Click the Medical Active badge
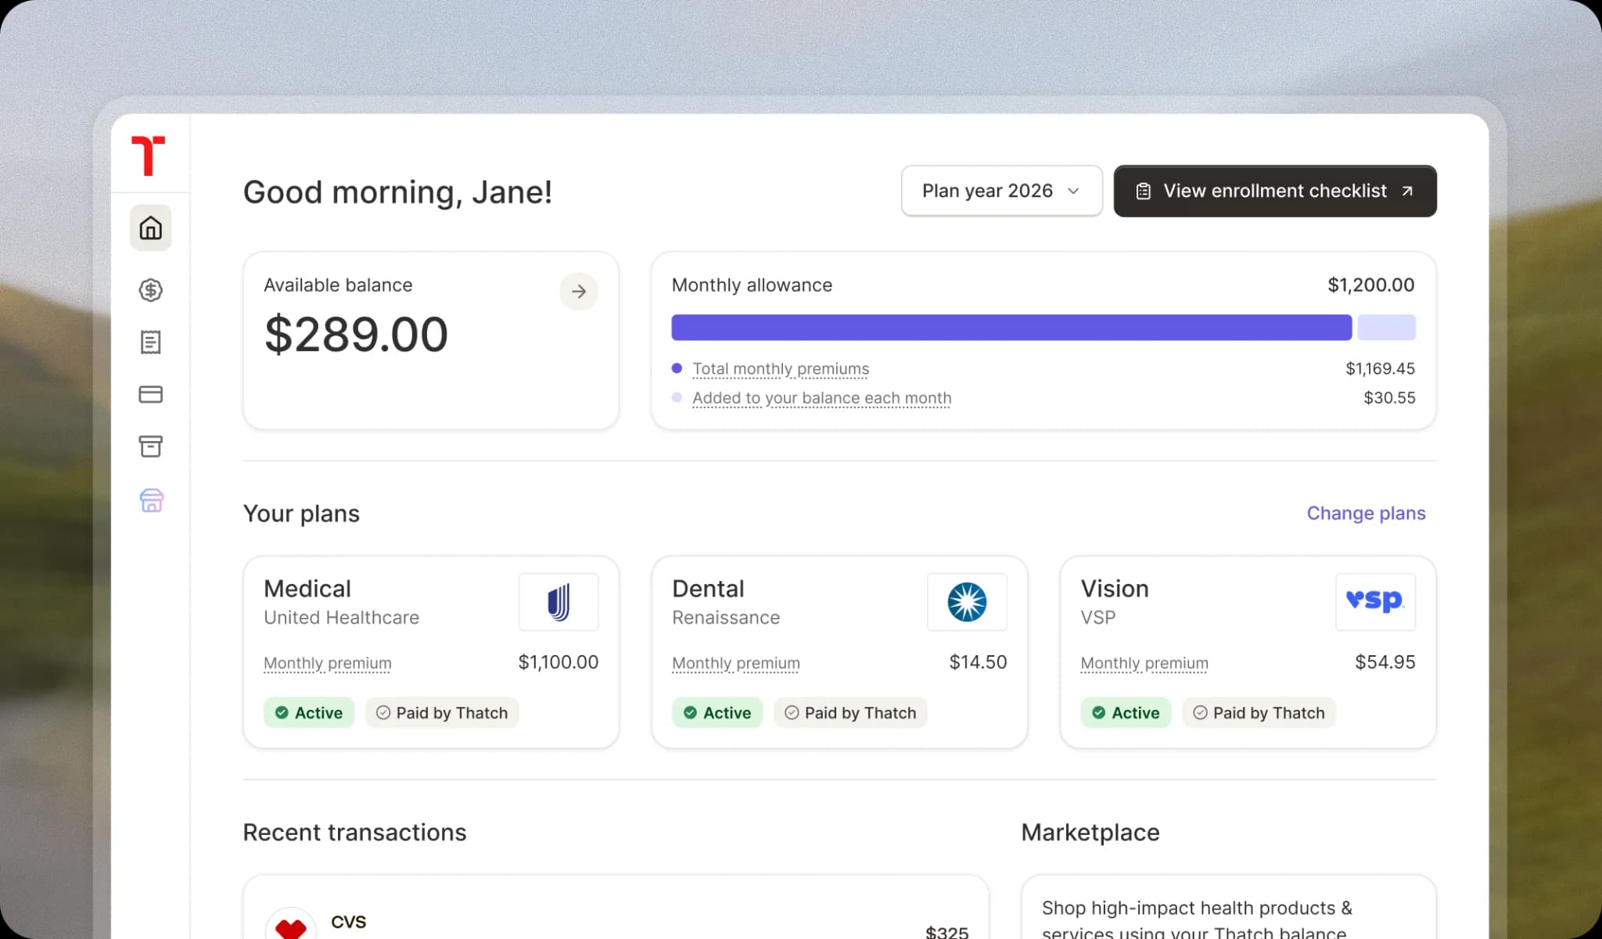1602x939 pixels. point(309,712)
